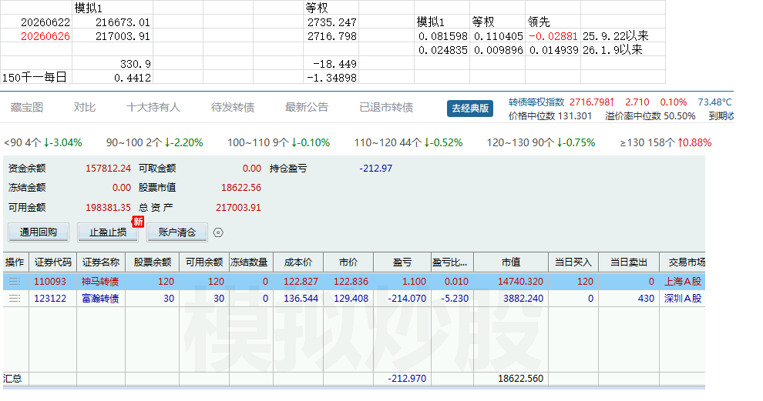This screenshot has width=763, height=401.
Task: Filter by 110~120 44个 price range
Action: (408, 143)
